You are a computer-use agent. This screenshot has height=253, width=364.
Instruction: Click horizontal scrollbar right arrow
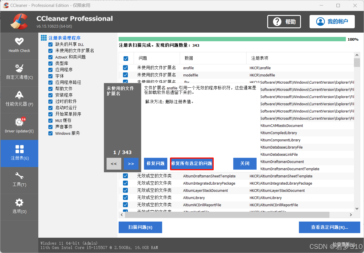click(x=351, y=215)
